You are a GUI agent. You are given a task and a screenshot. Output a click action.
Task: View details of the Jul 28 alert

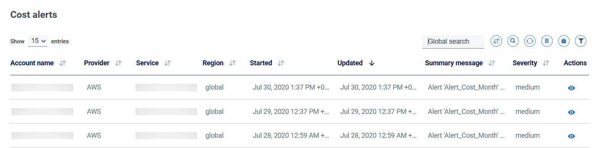coord(571,136)
